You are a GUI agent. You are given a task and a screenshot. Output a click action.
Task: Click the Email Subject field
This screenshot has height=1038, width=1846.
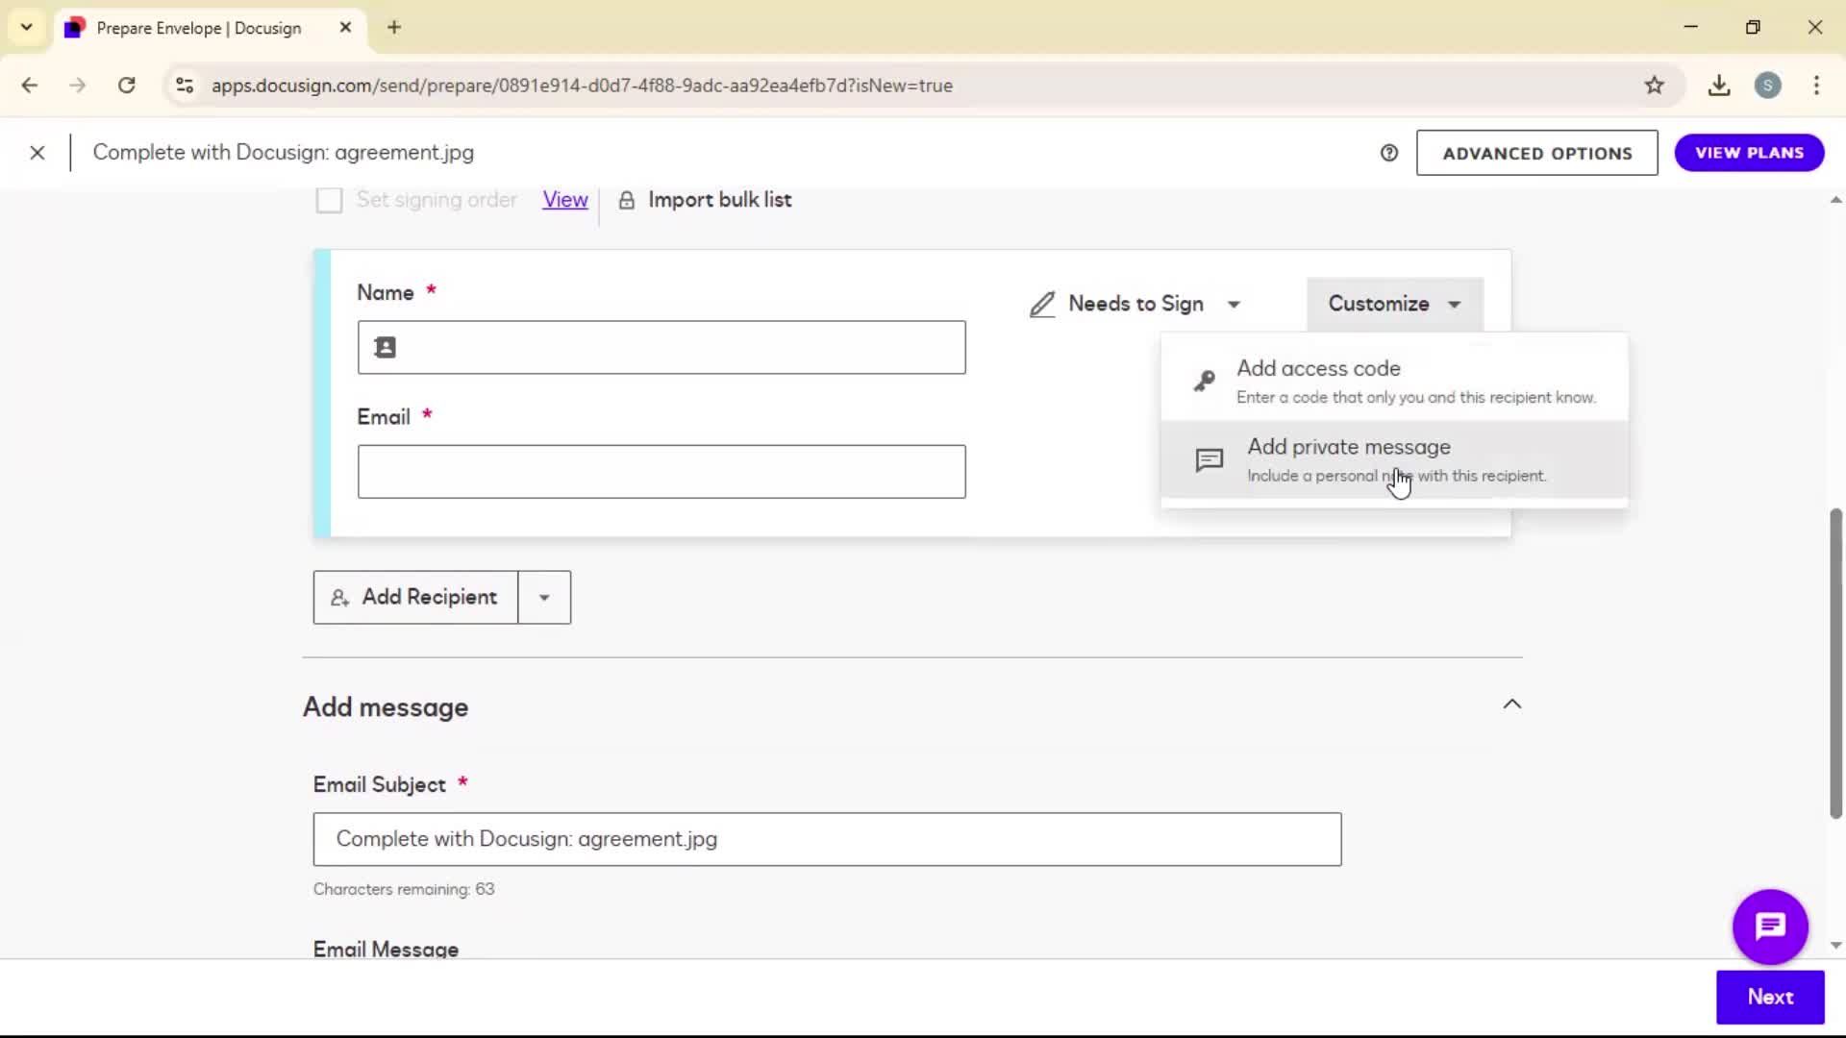tap(827, 839)
